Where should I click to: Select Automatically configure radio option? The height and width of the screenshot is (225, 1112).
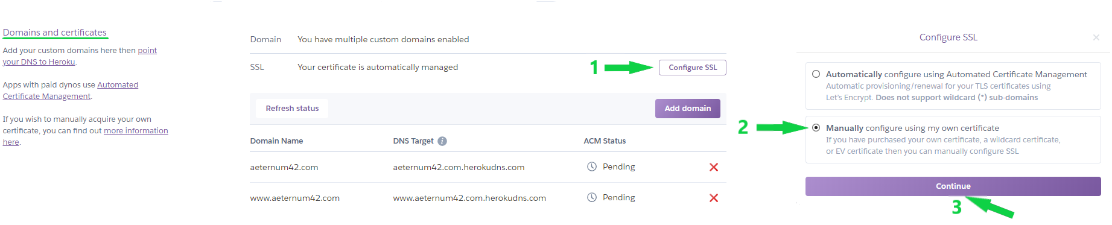pos(816,74)
